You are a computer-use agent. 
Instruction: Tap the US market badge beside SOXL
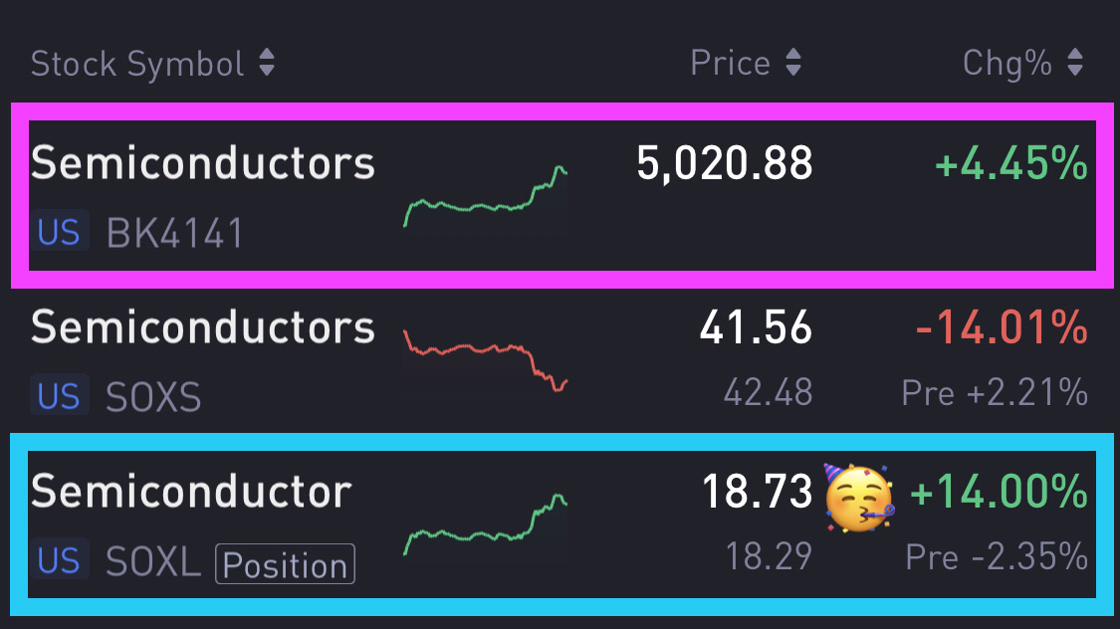(59, 562)
